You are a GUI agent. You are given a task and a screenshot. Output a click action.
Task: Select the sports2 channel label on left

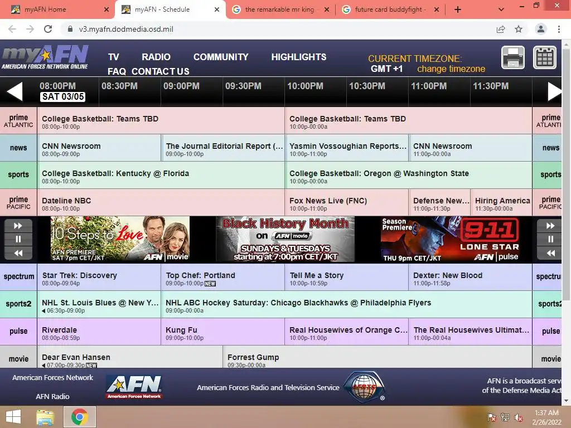18,304
